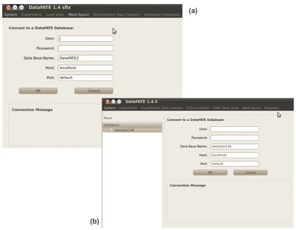Open QTSet Curation menu in DataFATE 1.4.5
The height and width of the screenshot is (230, 296).
[x=198, y=108]
